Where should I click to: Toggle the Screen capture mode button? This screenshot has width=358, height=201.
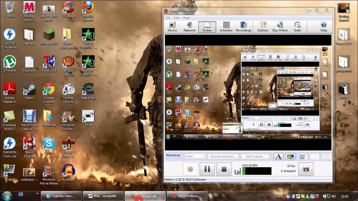[207, 27]
